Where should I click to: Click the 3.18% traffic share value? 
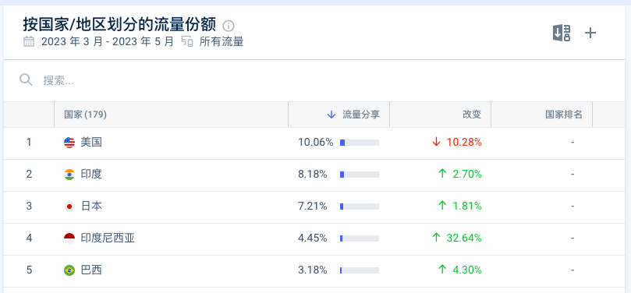point(312,270)
